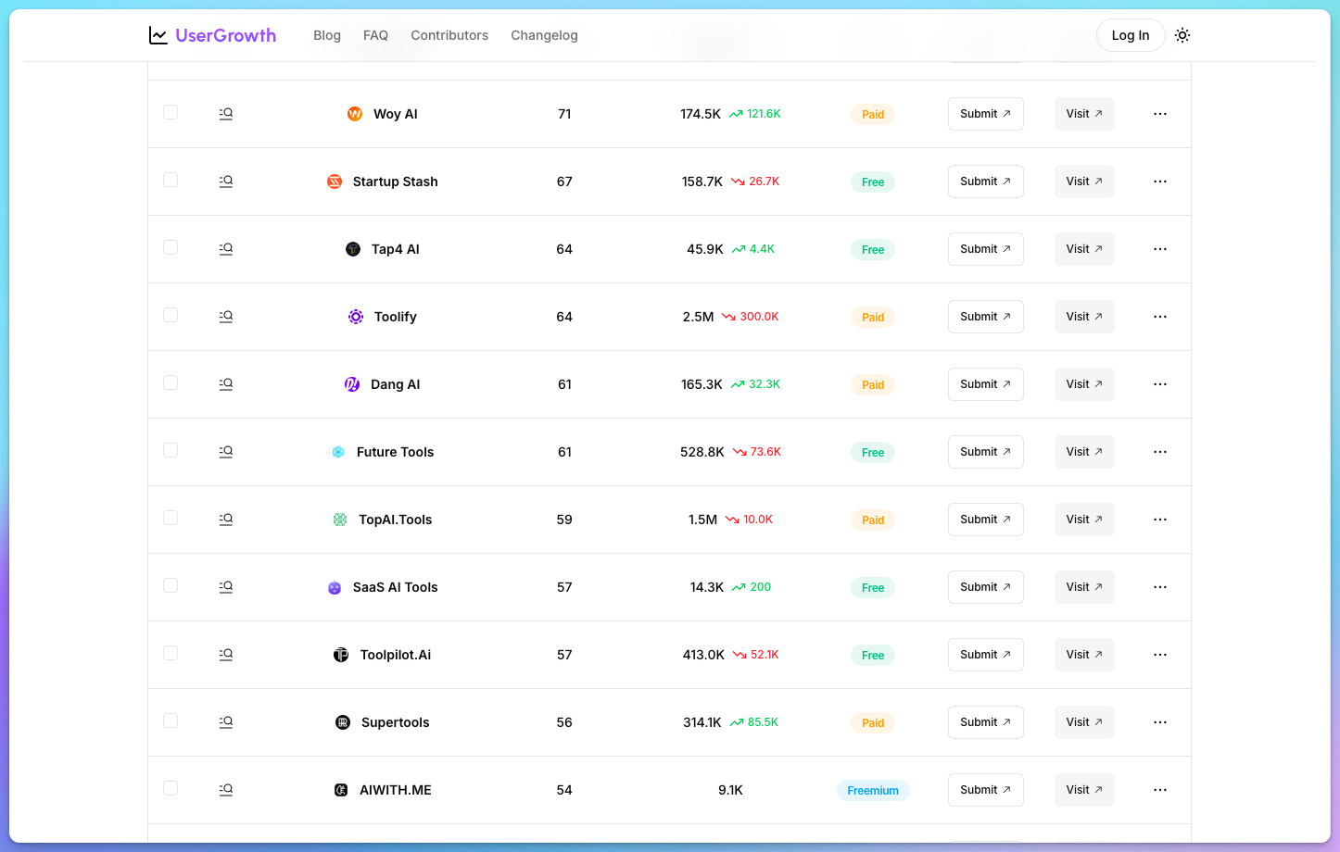Open more options menu for Woy AI
This screenshot has height=852, width=1340.
(x=1160, y=114)
